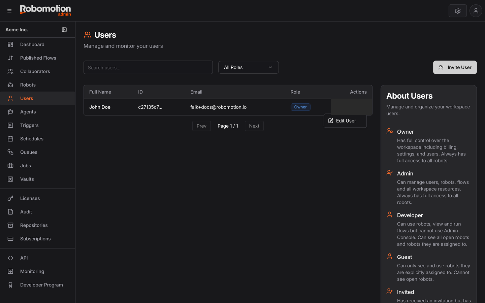Click the Users heading icon
Viewport: 485px width, 303px height.
(x=88, y=35)
